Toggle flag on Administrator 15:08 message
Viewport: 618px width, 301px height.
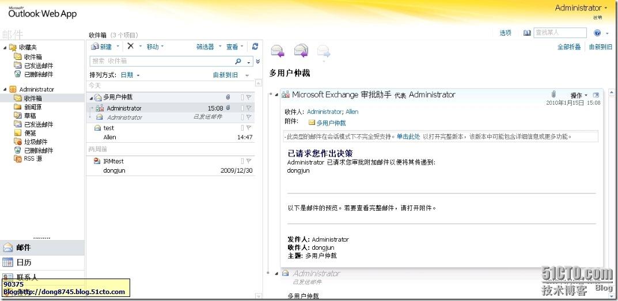click(249, 108)
